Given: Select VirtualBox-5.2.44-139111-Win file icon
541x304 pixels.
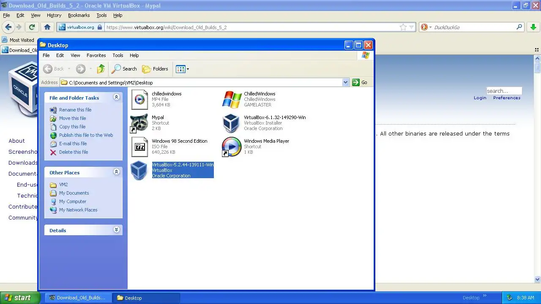Looking at the screenshot, I should pyautogui.click(x=139, y=170).
